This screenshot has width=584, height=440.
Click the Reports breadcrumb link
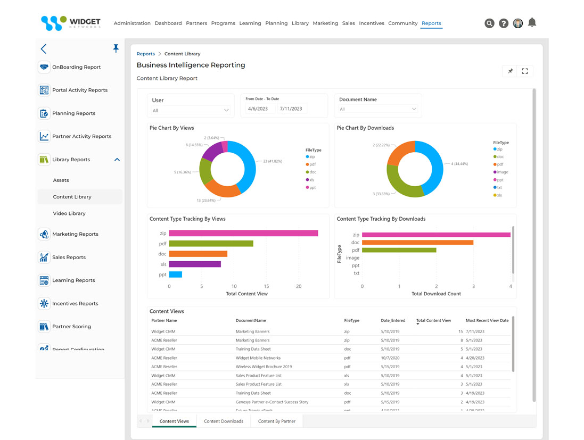[145, 53]
